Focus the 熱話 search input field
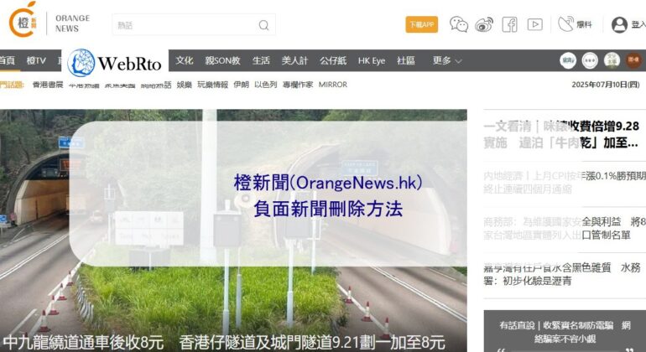 pyautogui.click(x=194, y=25)
